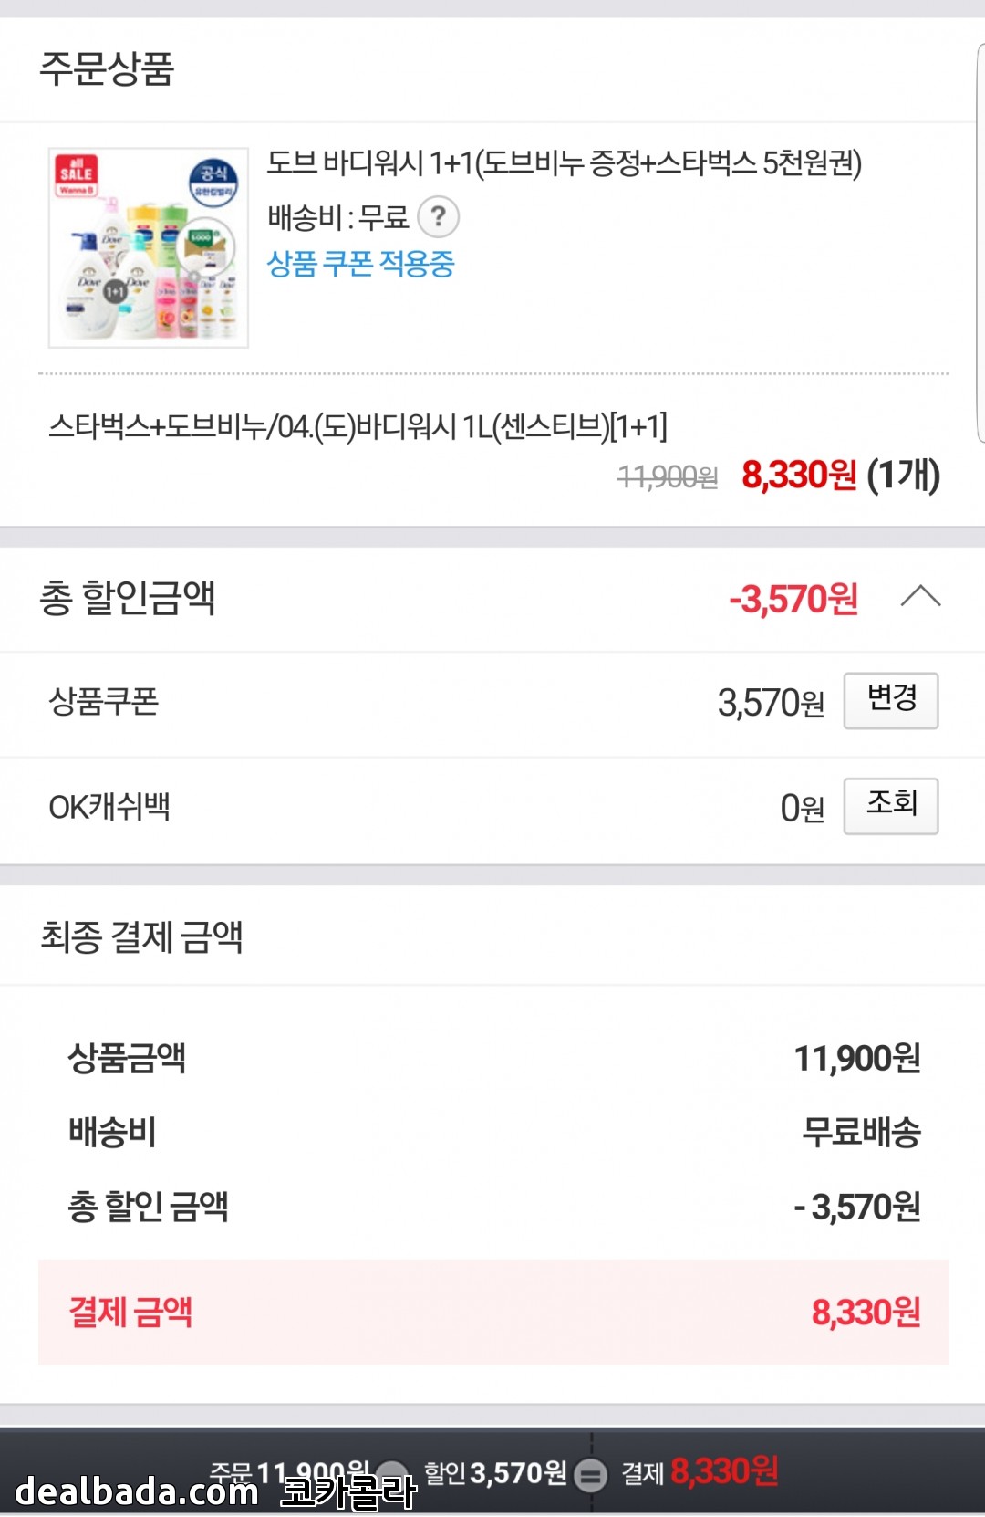This screenshot has height=1517, width=985.
Task: Click the 변경 button for 상품쿠폰
Action: (890, 700)
